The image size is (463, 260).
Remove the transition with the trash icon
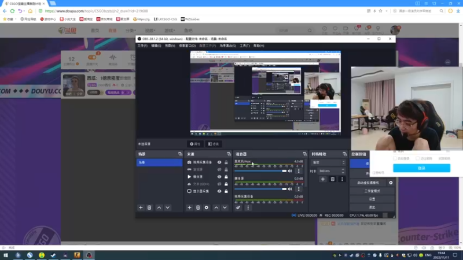(332, 179)
